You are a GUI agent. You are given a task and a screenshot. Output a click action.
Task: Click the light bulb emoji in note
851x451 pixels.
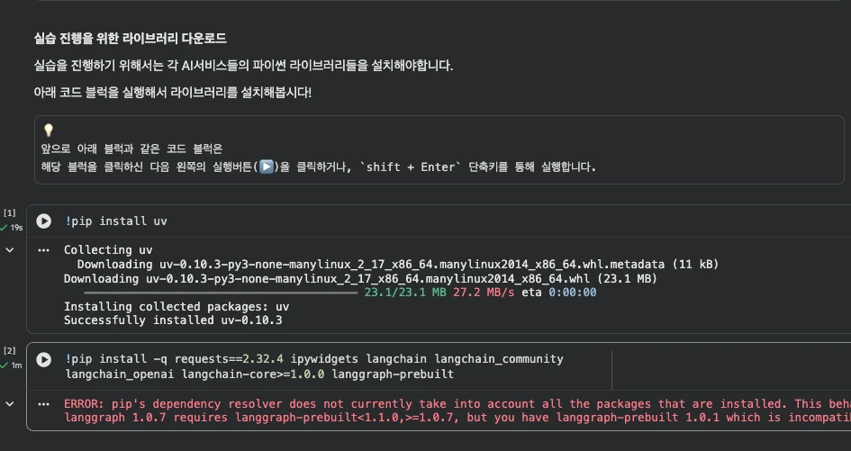click(x=49, y=131)
